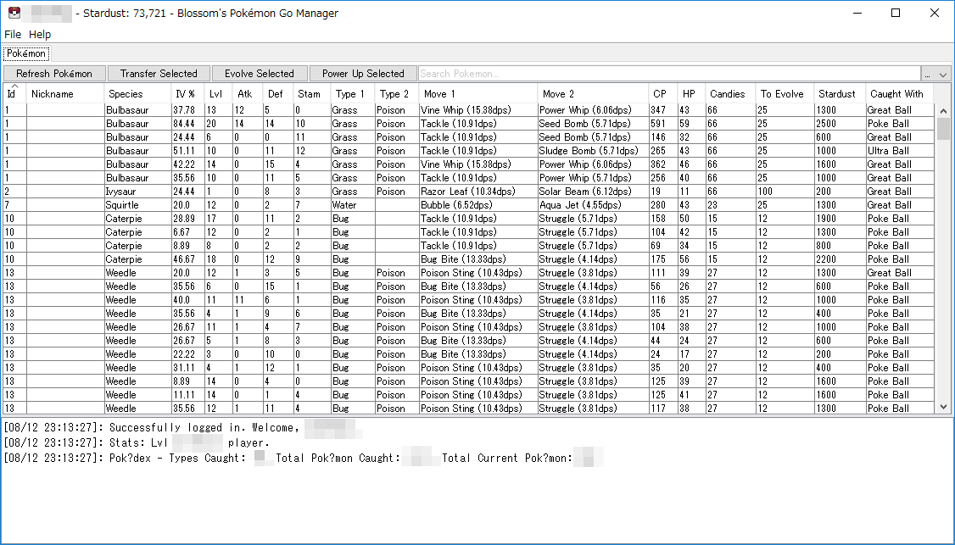Select the Pokémon tab
Image resolution: width=955 pixels, height=545 pixels.
pyautogui.click(x=26, y=53)
